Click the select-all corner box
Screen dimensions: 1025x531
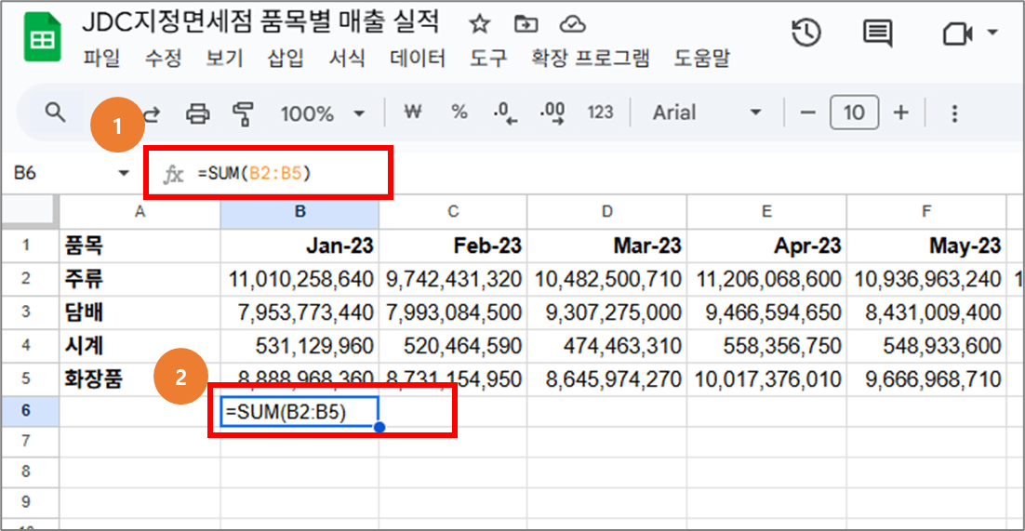click(x=30, y=211)
